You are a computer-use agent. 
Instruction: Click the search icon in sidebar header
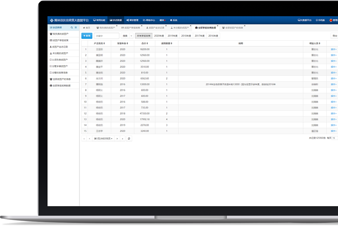click(72, 28)
